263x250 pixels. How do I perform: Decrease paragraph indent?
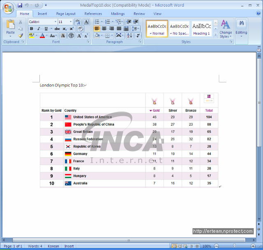pyautogui.click(x=129, y=22)
